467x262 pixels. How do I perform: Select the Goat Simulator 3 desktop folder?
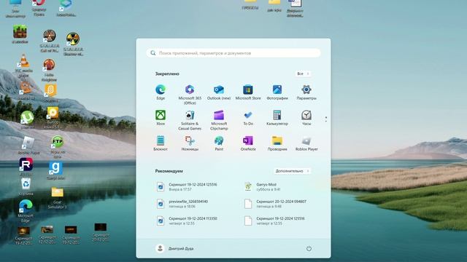57,197
